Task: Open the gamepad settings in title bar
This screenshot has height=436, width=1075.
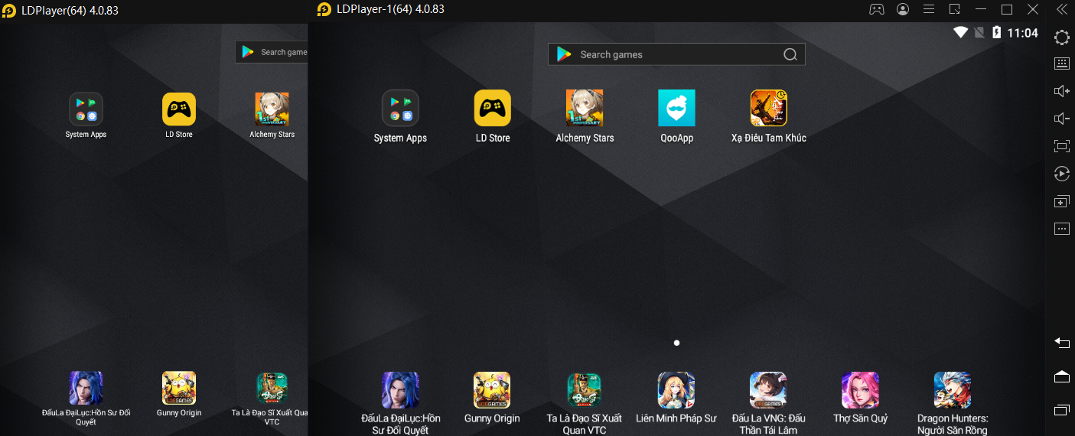Action: (x=877, y=9)
